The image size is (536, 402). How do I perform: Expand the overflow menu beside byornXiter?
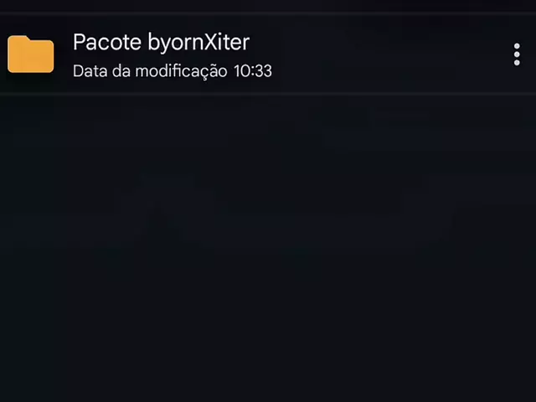point(517,54)
